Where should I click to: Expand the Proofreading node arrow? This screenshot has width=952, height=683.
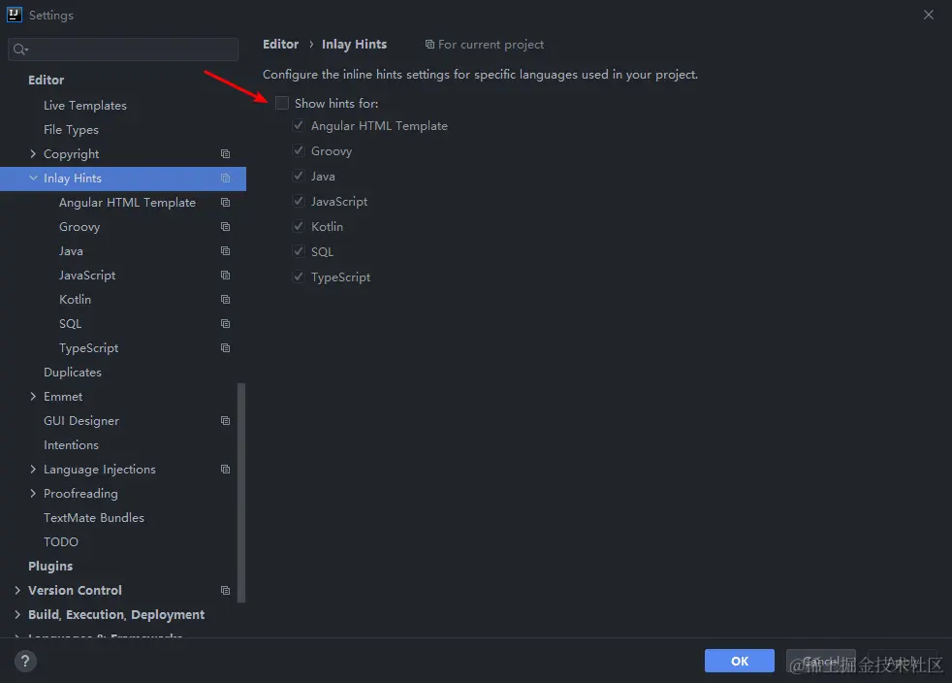tap(33, 494)
